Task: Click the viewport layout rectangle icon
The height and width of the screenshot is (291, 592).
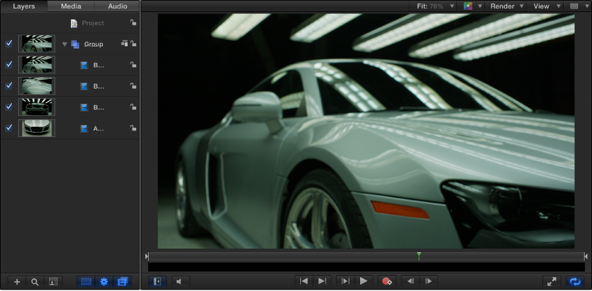Action: click(x=574, y=6)
